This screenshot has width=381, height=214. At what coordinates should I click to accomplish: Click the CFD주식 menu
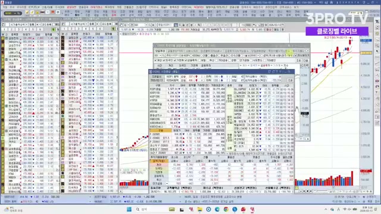[154, 7]
